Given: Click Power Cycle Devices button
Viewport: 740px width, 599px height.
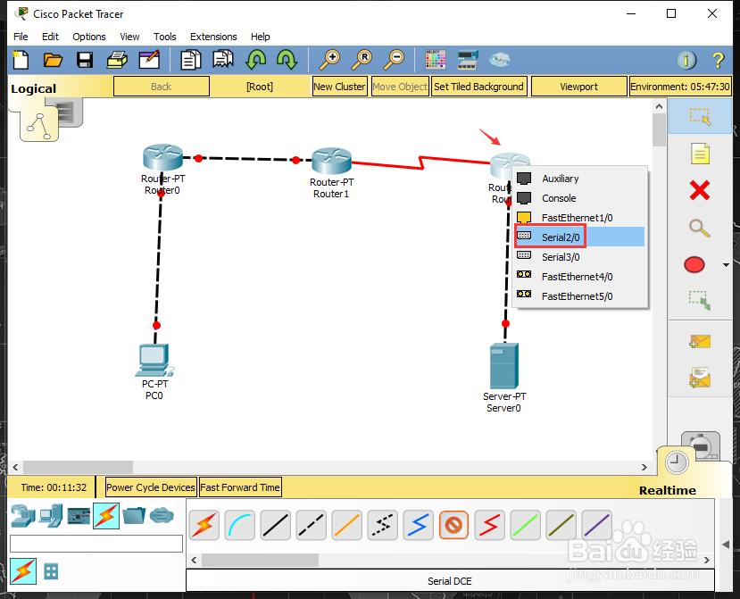Looking at the screenshot, I should [151, 487].
